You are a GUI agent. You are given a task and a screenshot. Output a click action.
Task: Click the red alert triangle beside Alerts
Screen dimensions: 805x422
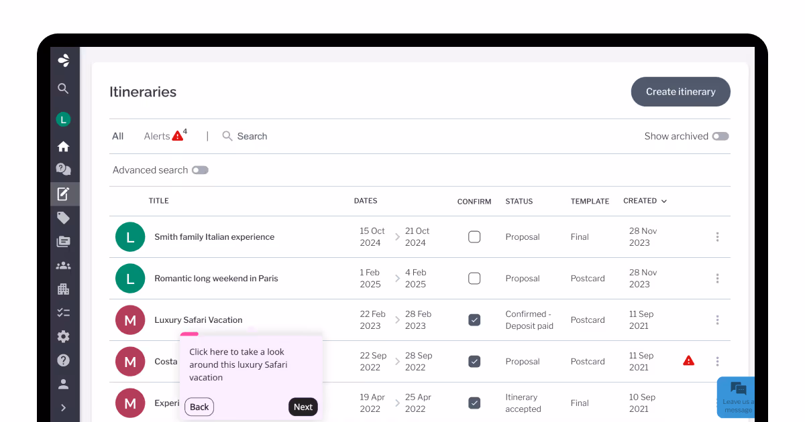click(x=177, y=136)
